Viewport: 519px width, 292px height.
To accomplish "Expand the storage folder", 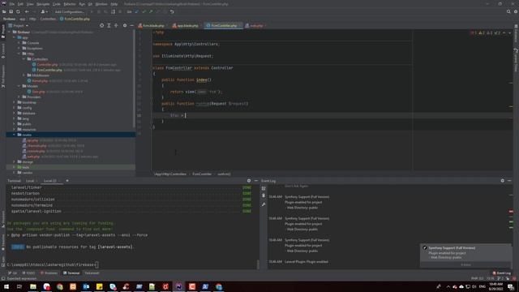I will pos(15,162).
